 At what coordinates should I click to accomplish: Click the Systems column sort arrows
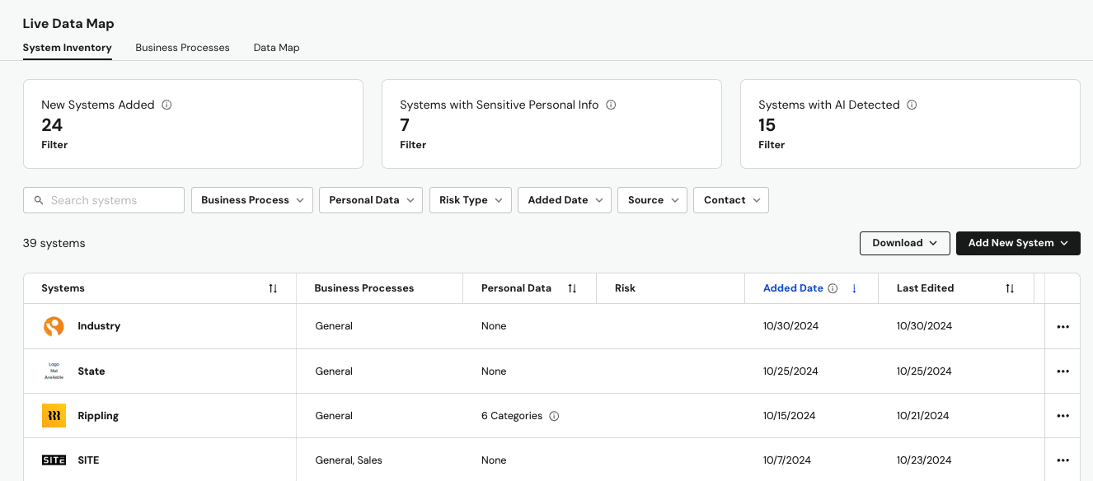tap(273, 288)
